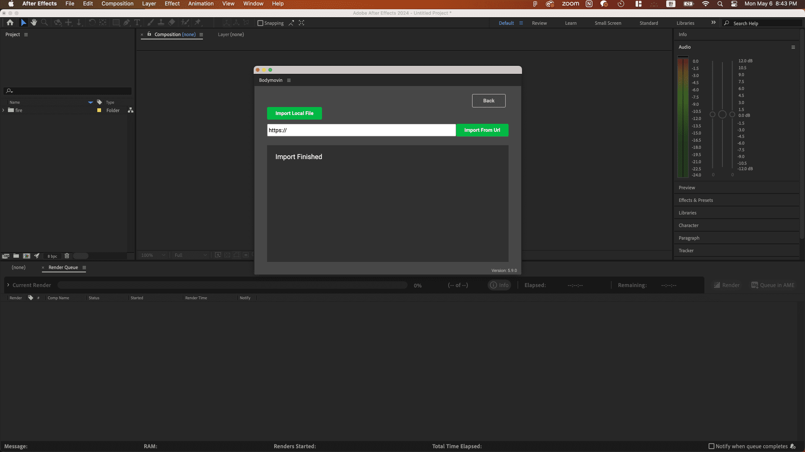Open the Project panel menu
Image resolution: width=805 pixels, height=452 pixels.
click(x=26, y=34)
